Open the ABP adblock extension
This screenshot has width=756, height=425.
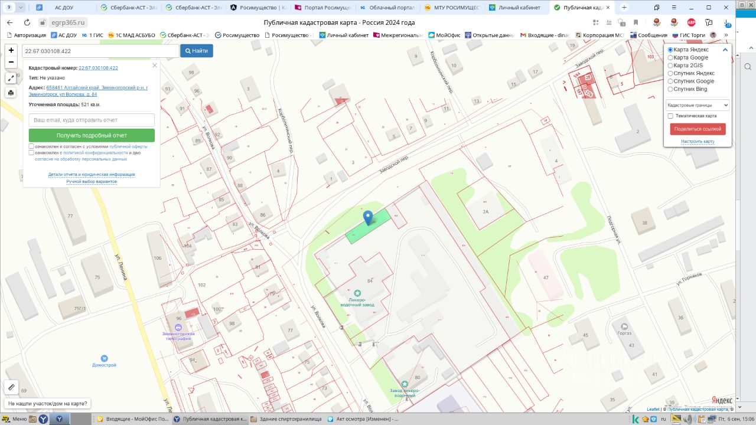pos(692,22)
